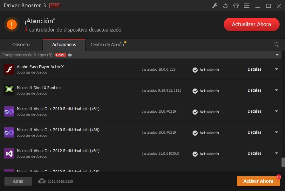Open the hamburger menu icon
The image size is (285, 191).
coord(247,6)
